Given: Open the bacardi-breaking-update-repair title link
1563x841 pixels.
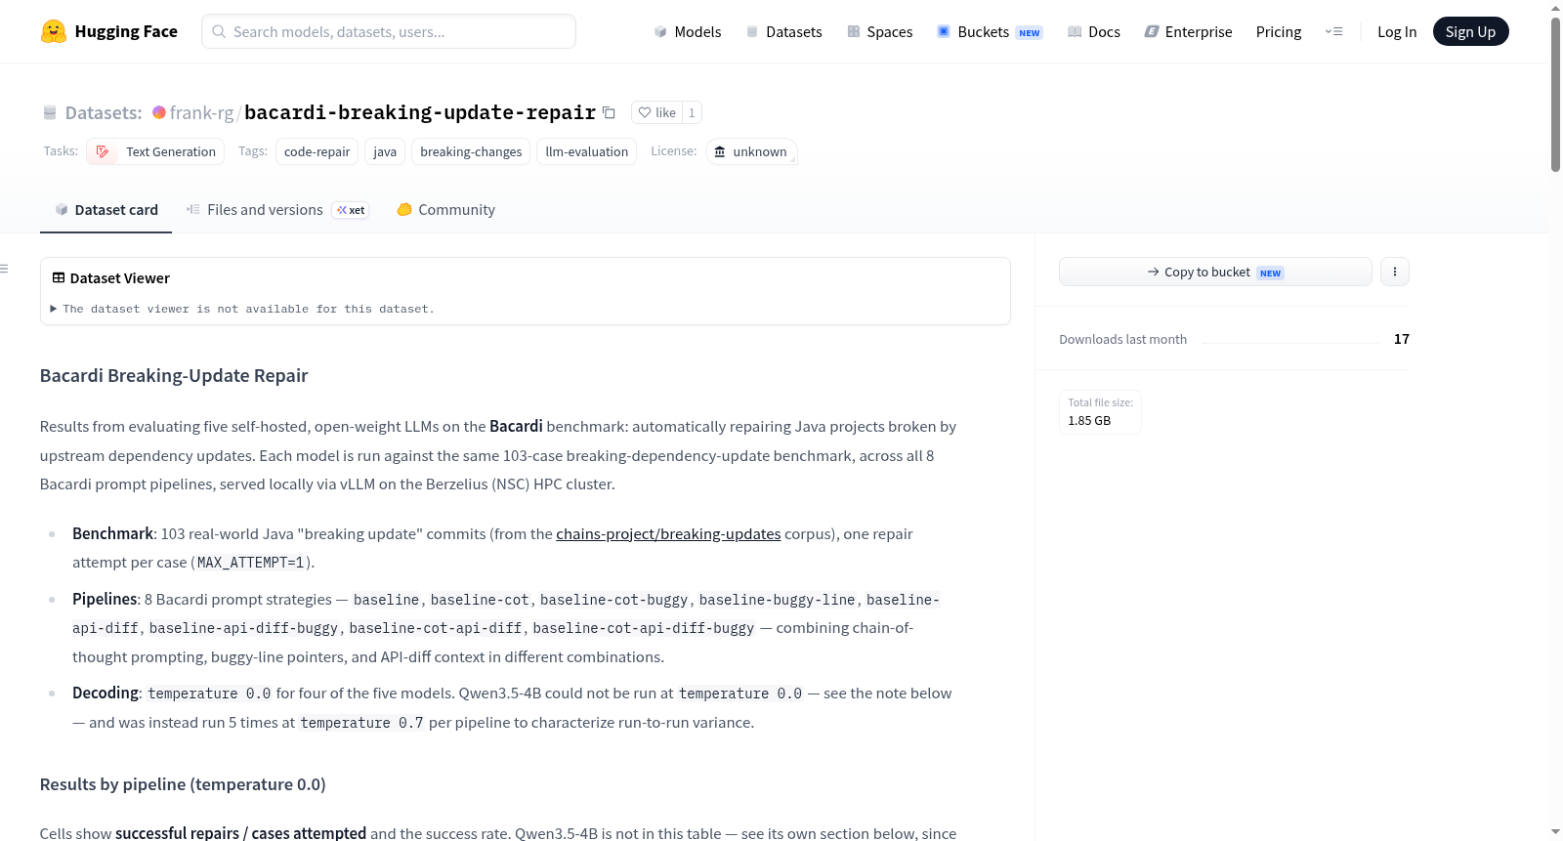Looking at the screenshot, I should click(420, 112).
